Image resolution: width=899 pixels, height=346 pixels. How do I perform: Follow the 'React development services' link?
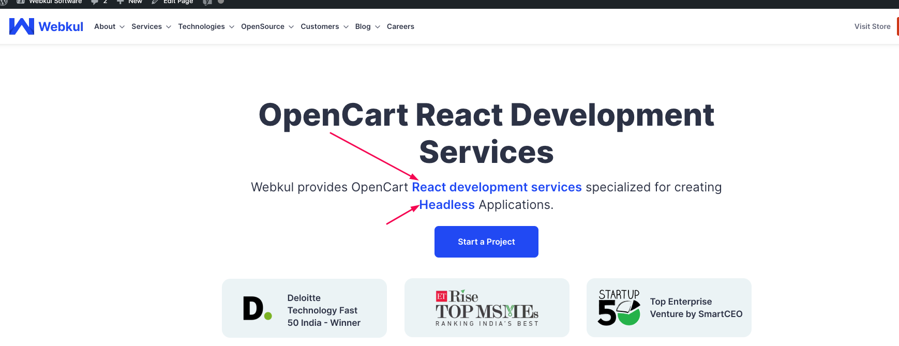click(x=497, y=187)
